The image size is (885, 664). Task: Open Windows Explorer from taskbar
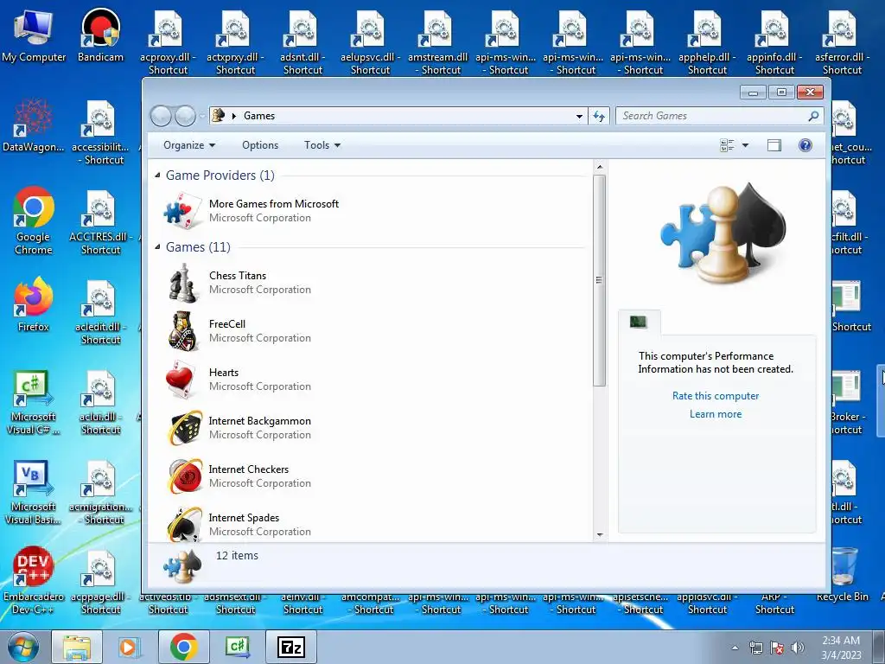pos(77,647)
